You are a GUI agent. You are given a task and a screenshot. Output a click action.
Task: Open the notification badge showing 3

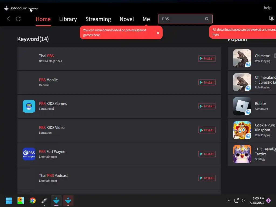268,201
